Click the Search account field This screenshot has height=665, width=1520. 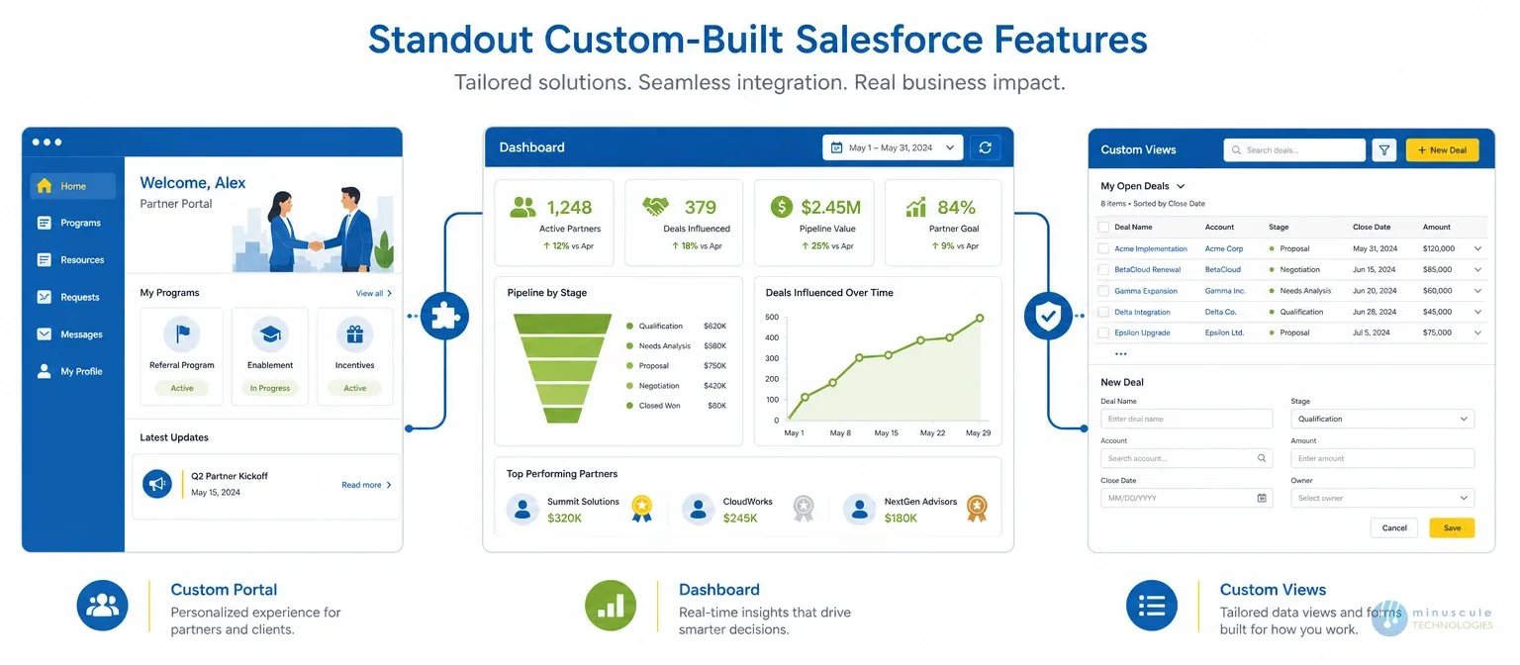pyautogui.click(x=1187, y=458)
